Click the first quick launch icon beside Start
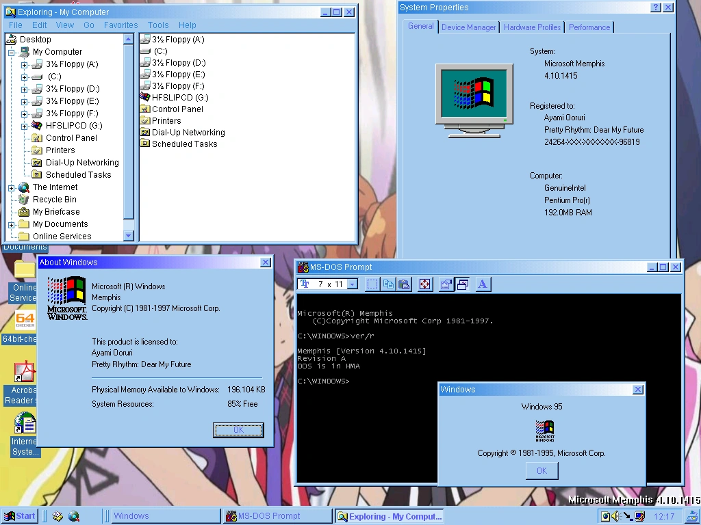Image resolution: width=701 pixels, height=525 pixels. [58, 516]
